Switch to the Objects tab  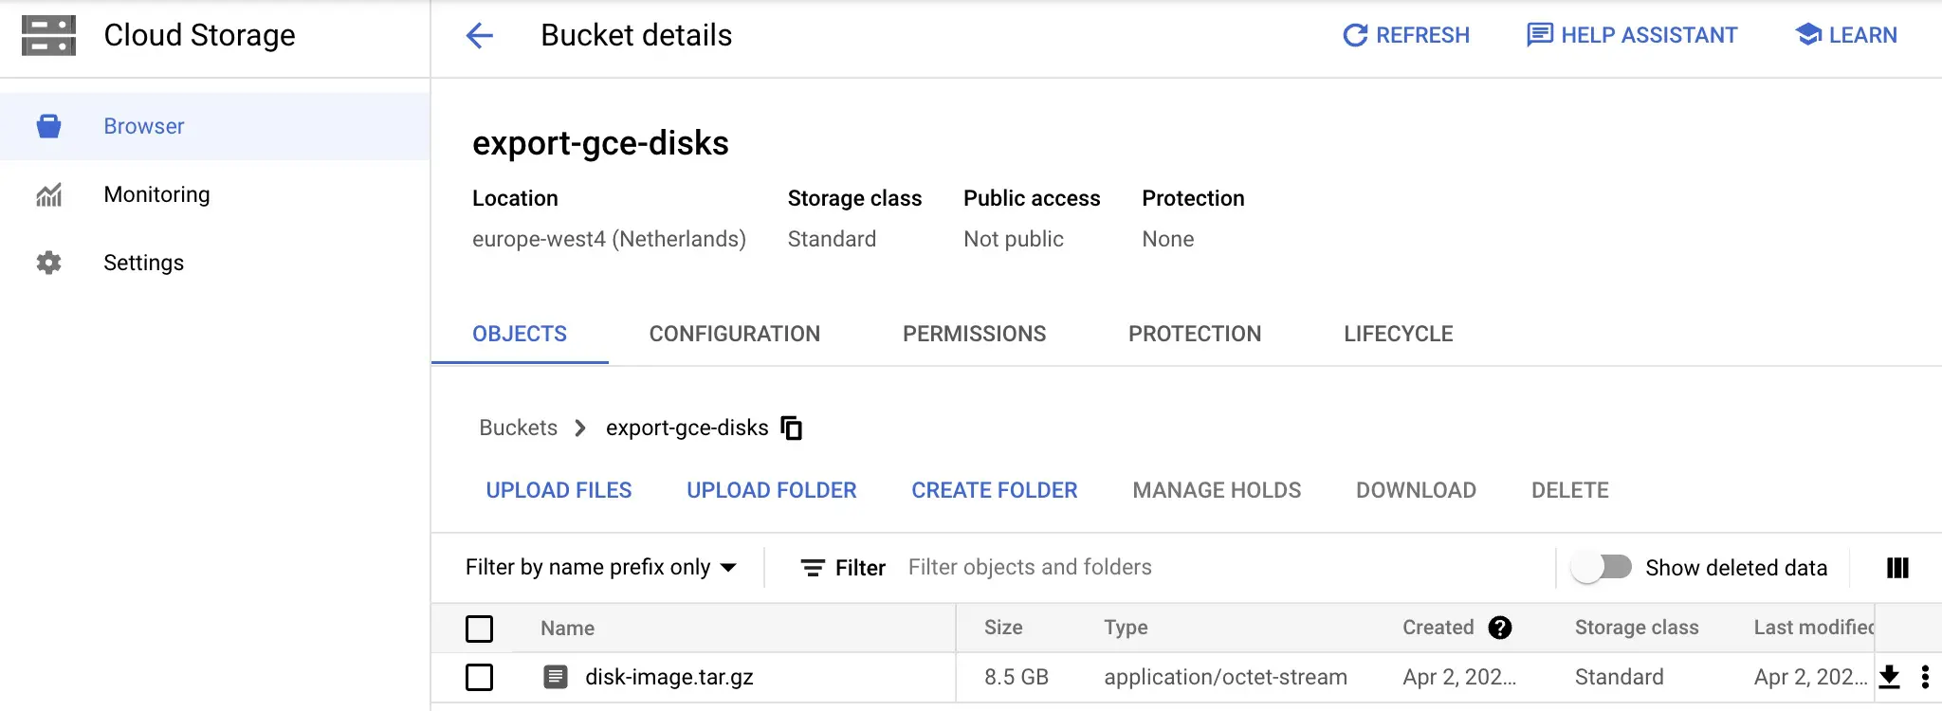tap(520, 334)
